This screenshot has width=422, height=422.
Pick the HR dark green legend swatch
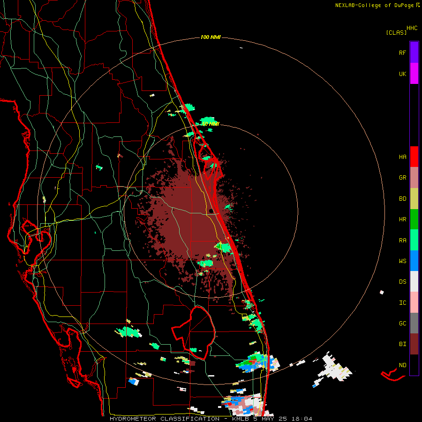pyautogui.click(x=414, y=219)
